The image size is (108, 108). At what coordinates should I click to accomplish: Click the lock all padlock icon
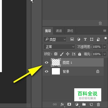pyautogui.click(x=80, y=54)
